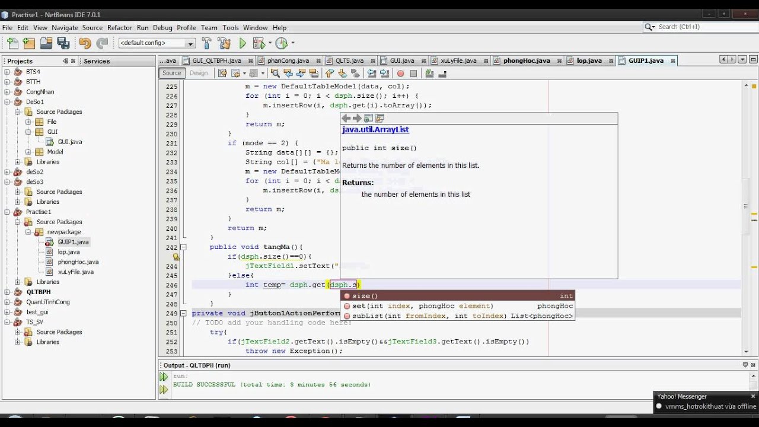Screen dimensions: 759x427
Task: Click the editor Find Selection magnifier icon
Action: point(275,73)
